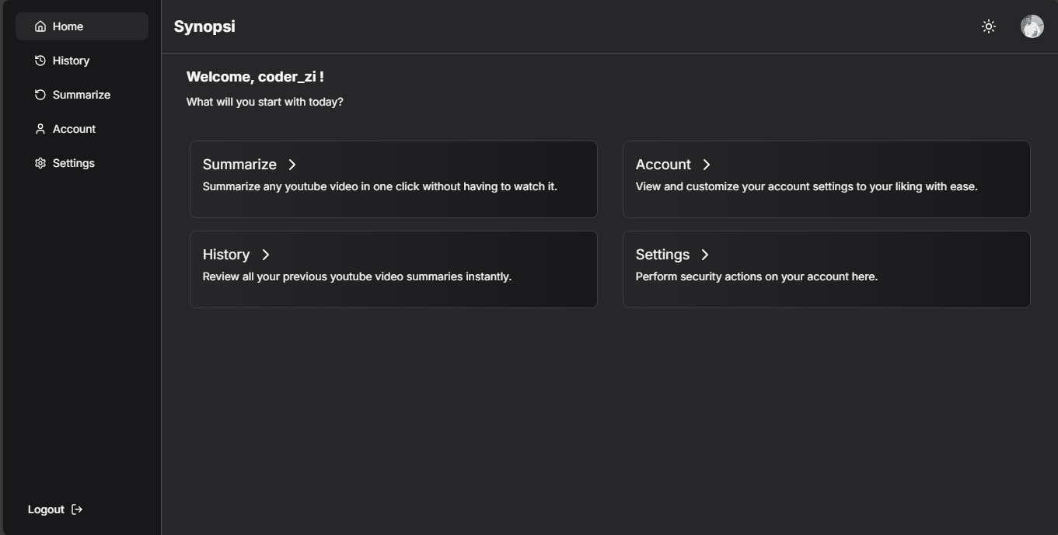Open Settings label in the sidebar

tap(74, 163)
